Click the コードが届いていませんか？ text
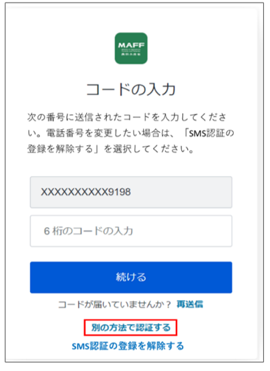 click(114, 305)
